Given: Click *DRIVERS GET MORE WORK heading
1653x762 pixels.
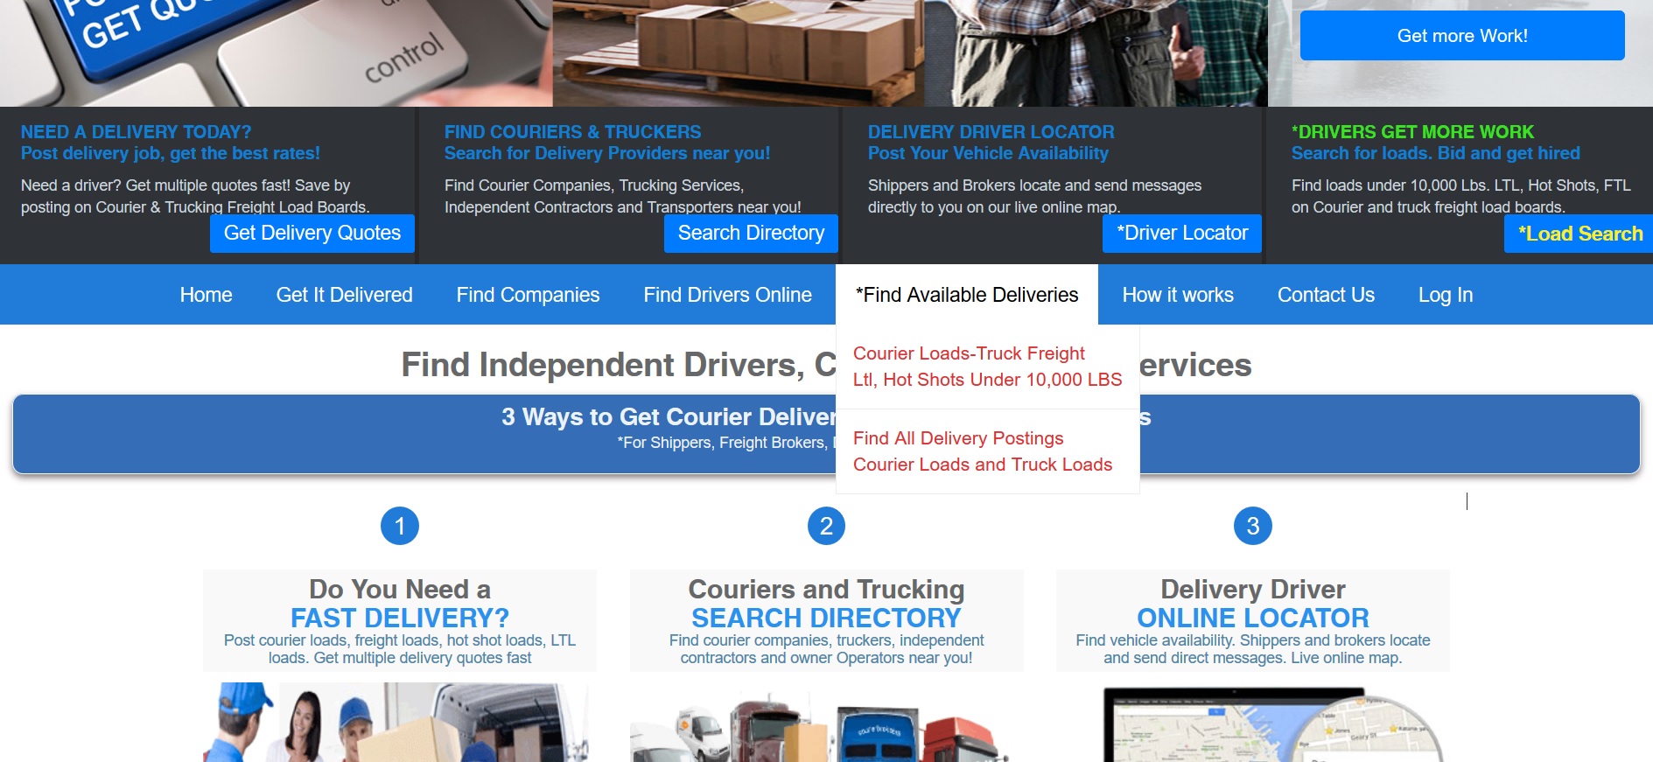Looking at the screenshot, I should (x=1412, y=132).
